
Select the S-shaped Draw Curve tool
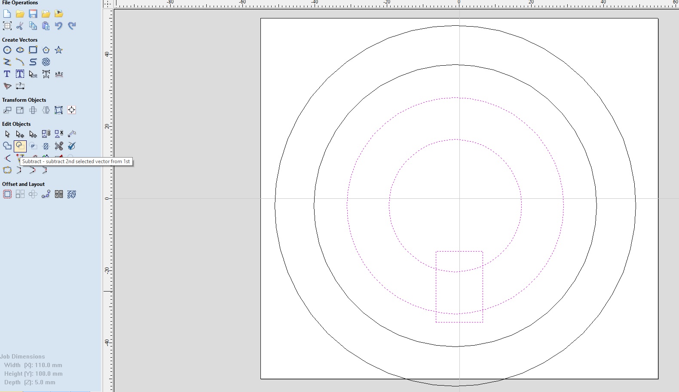[33, 62]
